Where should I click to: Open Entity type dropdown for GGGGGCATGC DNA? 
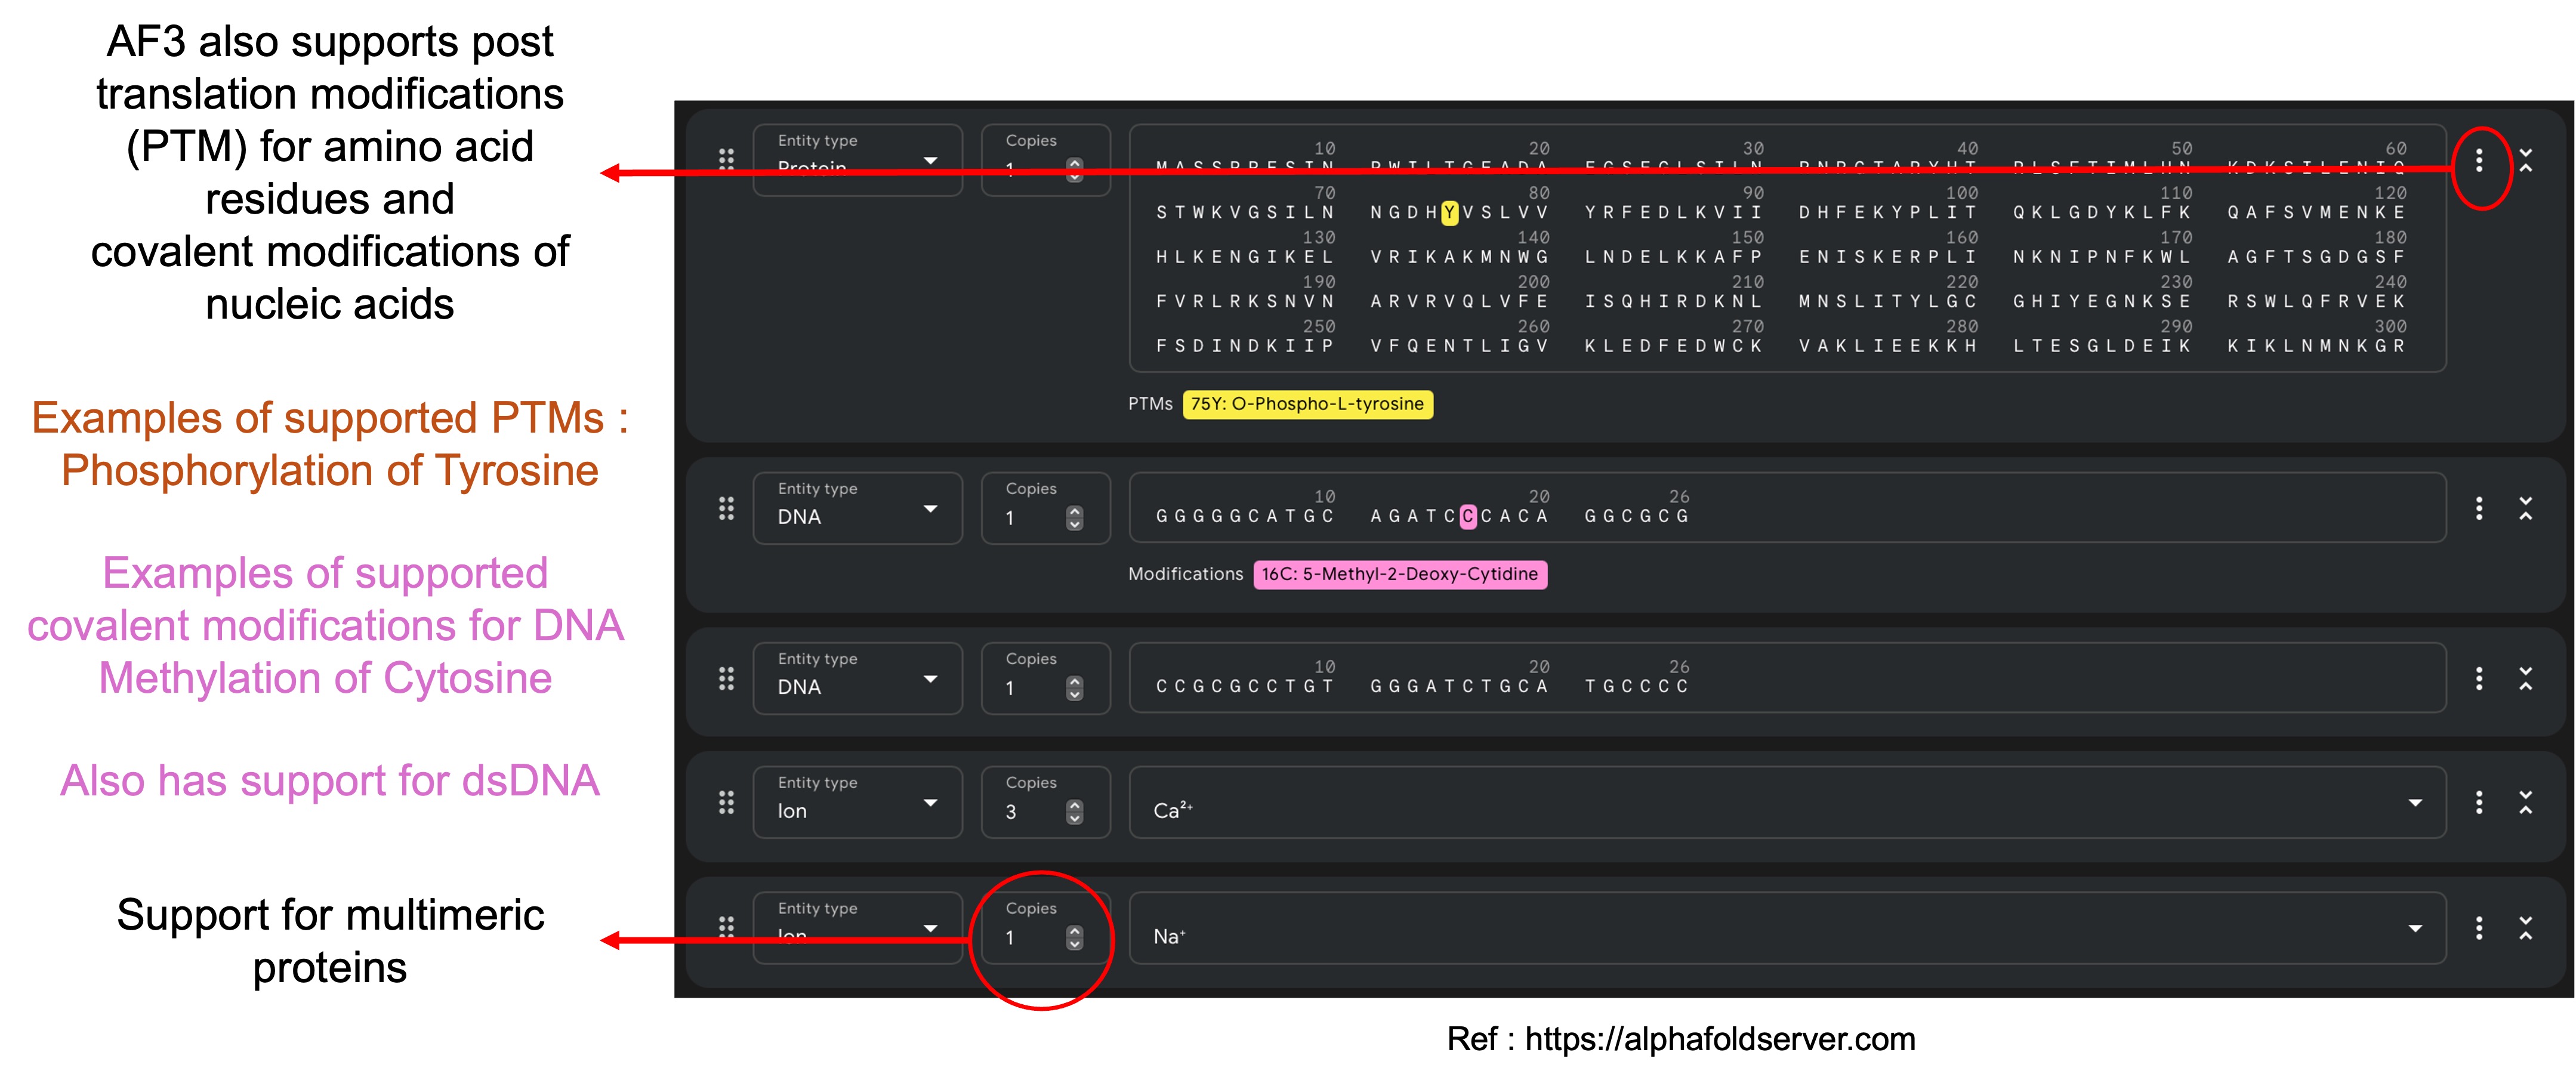[857, 509]
